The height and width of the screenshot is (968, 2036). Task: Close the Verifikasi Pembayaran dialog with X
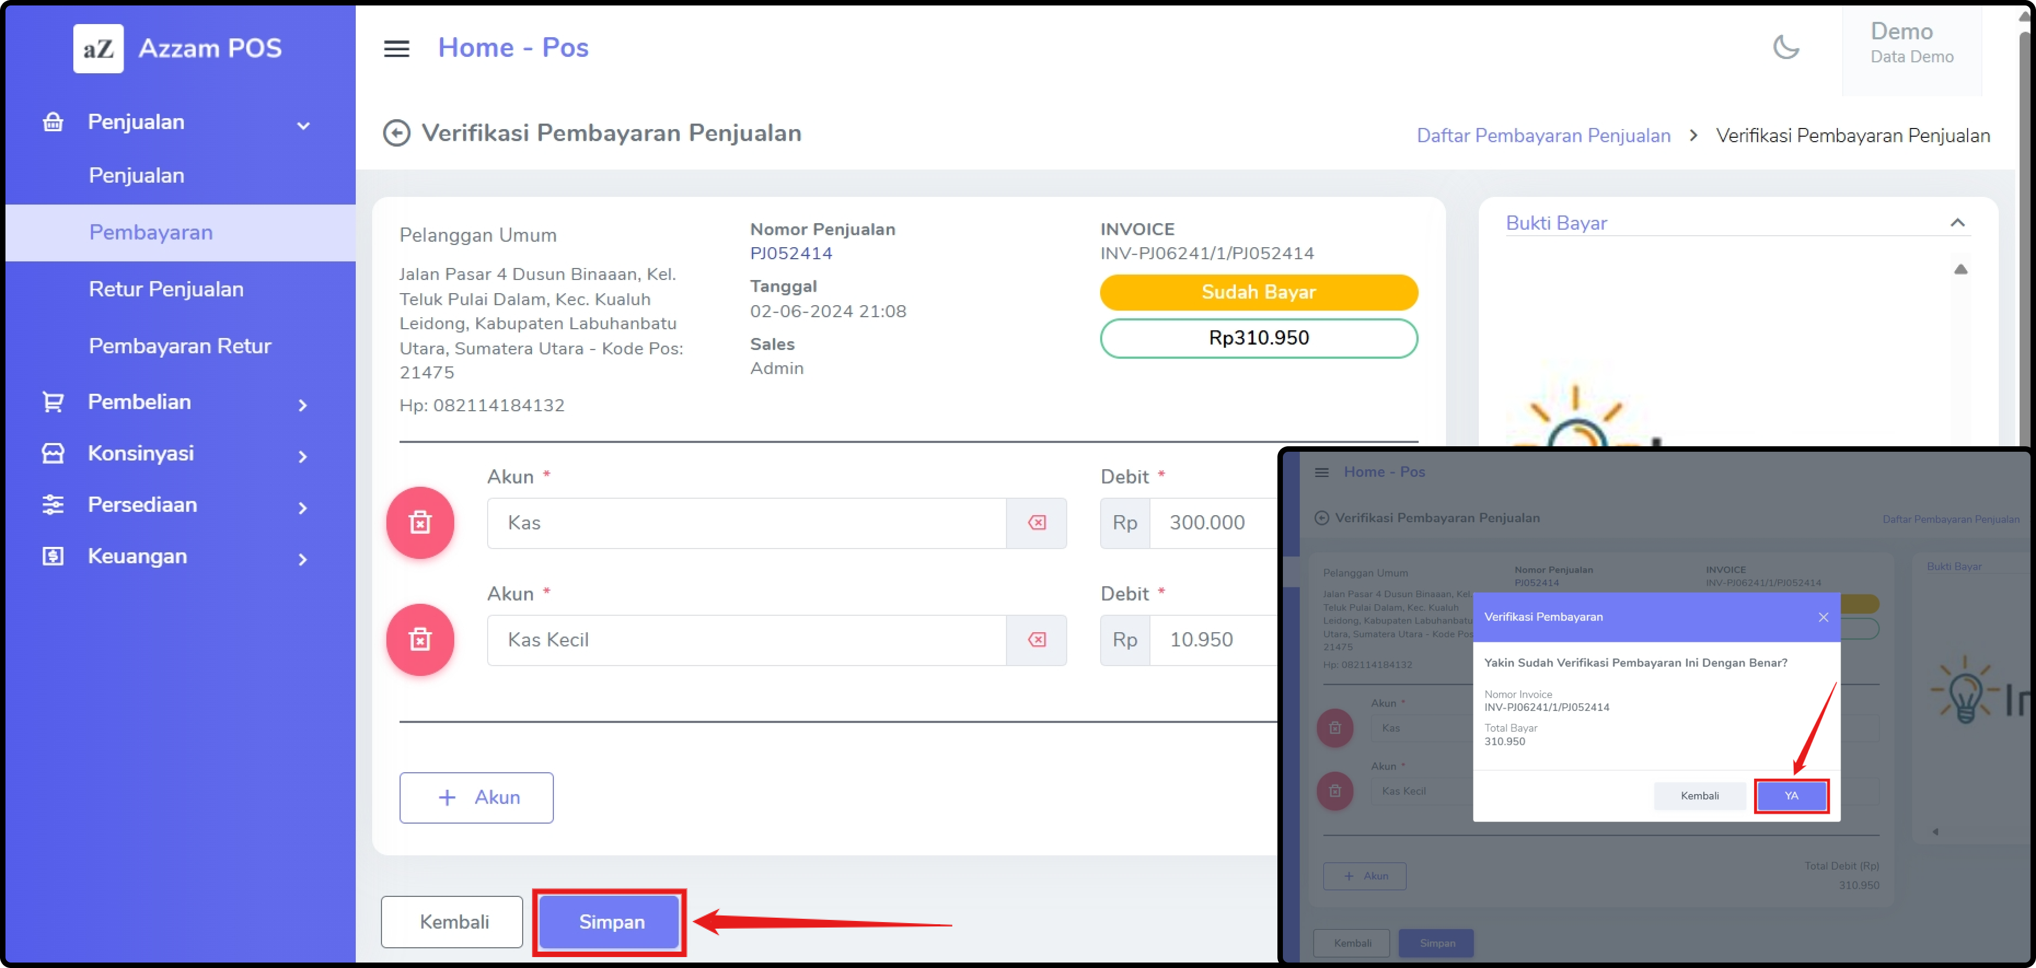pyautogui.click(x=1823, y=617)
